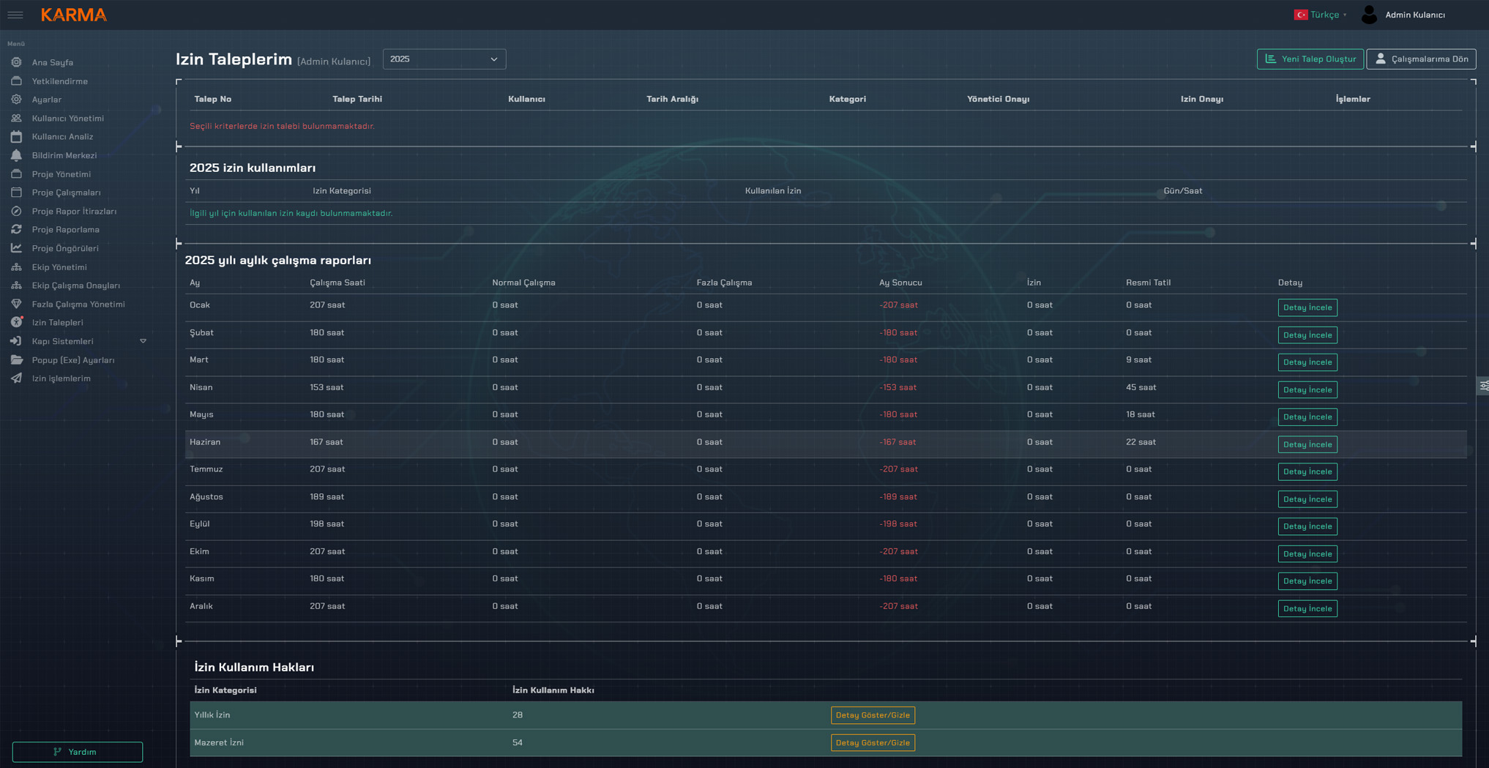
Task: Click the Admin Kullanıcı avatar icon
Action: 1369,15
